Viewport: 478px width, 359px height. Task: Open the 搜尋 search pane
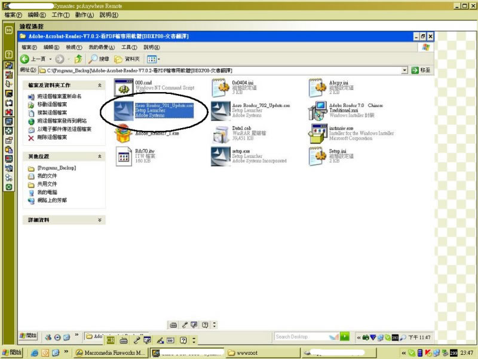pyautogui.click(x=99, y=59)
